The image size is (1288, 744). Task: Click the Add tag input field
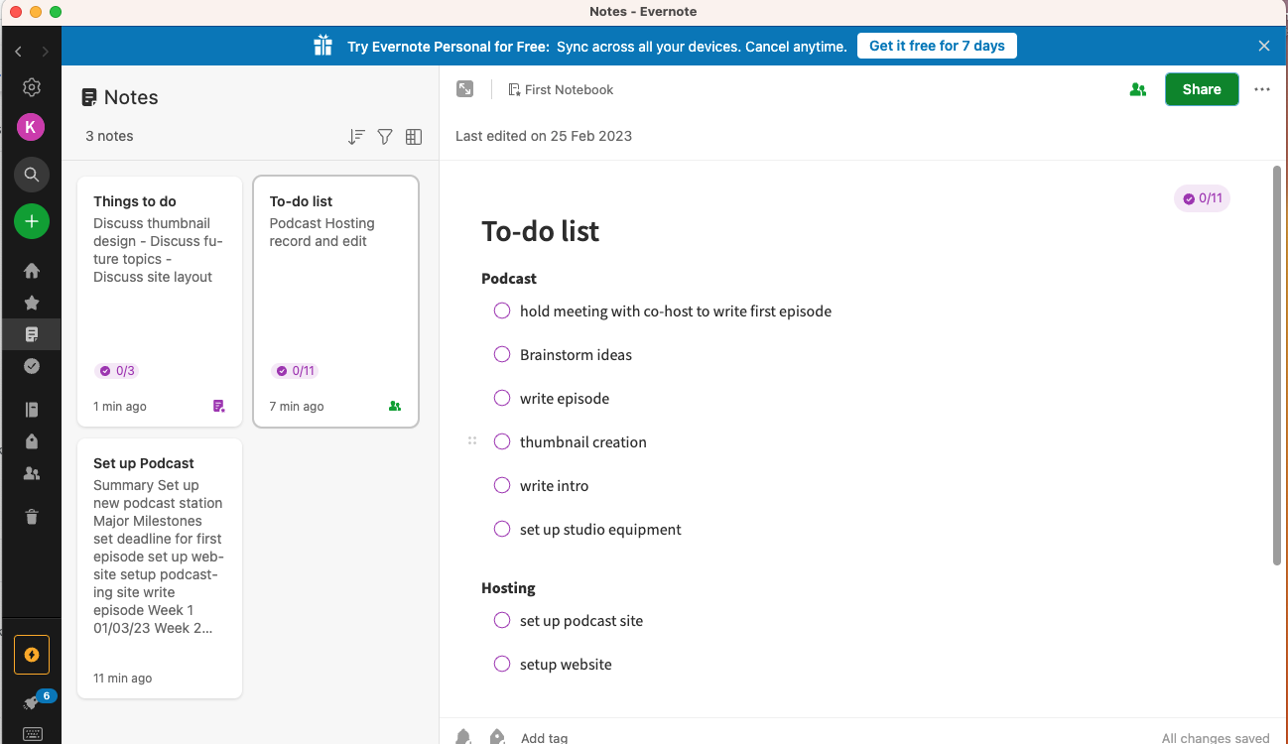[x=544, y=738]
